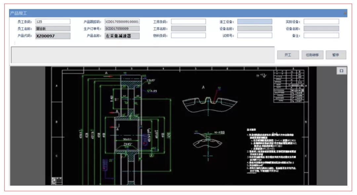Image resolution: width=357 pixels, height=195 pixels.
Task: Click the 产品报工 title bar text
Action: point(19,13)
